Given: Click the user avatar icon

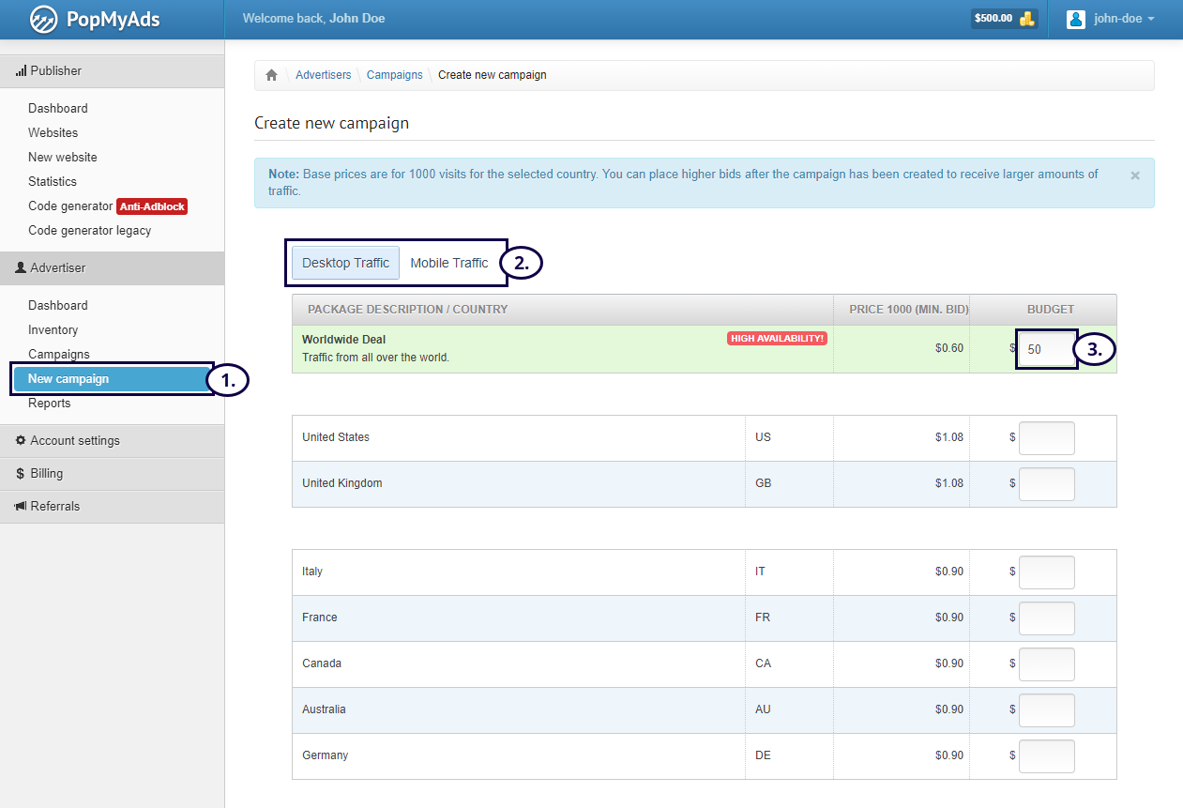Looking at the screenshot, I should point(1076,19).
